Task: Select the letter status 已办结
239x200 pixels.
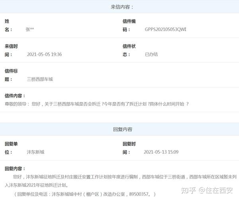Action: coord(151,54)
